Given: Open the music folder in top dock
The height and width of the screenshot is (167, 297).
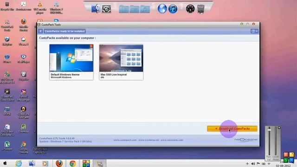Looking at the screenshot, I should pyautogui.click(x=145, y=9).
